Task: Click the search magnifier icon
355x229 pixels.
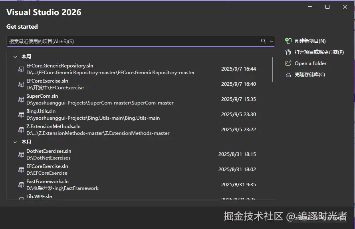Action: [263, 41]
